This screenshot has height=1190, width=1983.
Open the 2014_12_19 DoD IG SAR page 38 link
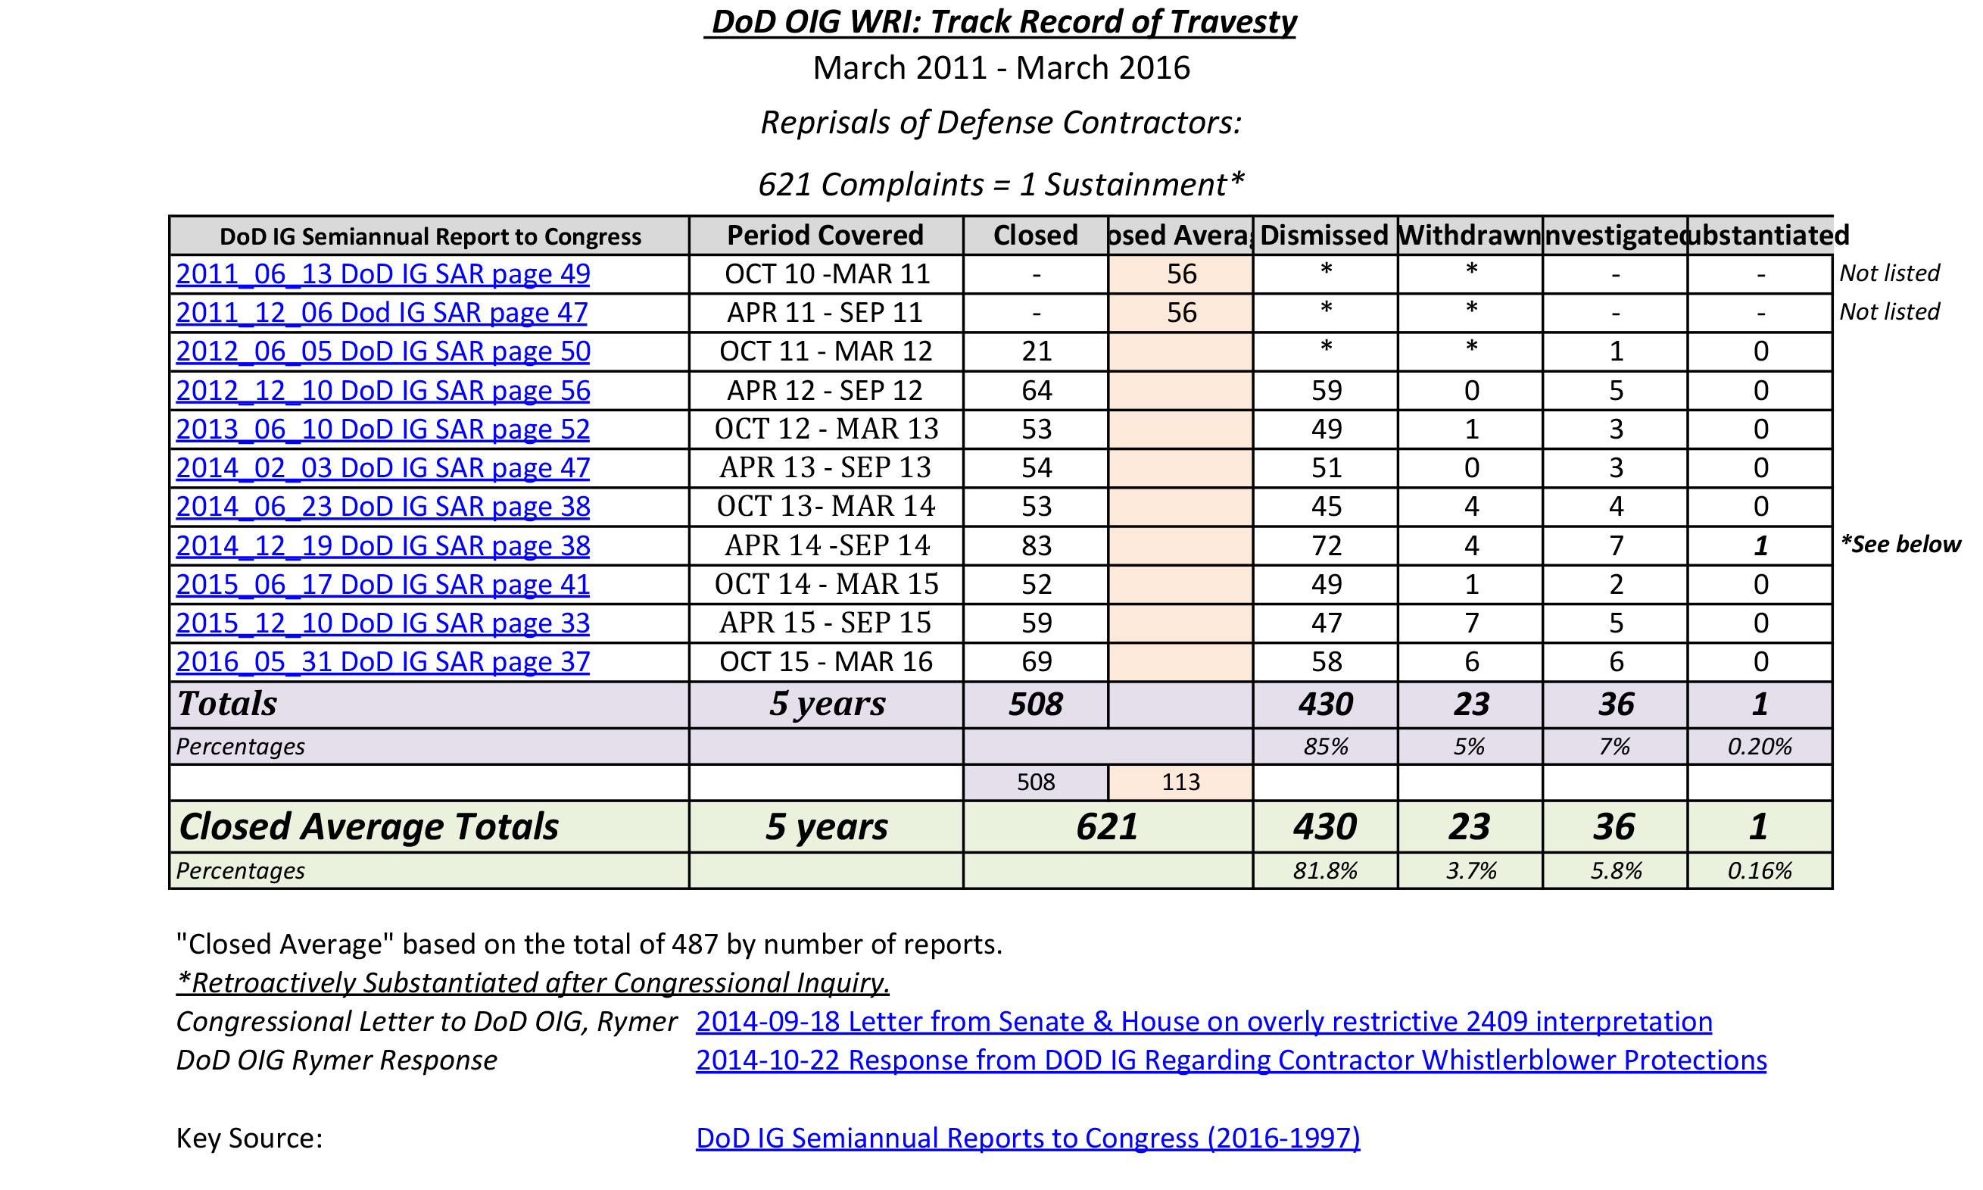pyautogui.click(x=382, y=545)
